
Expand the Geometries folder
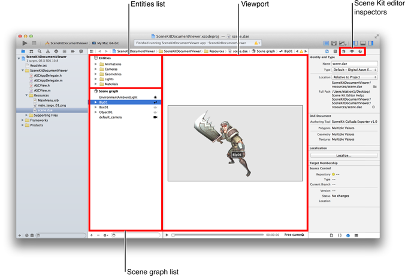click(x=96, y=74)
